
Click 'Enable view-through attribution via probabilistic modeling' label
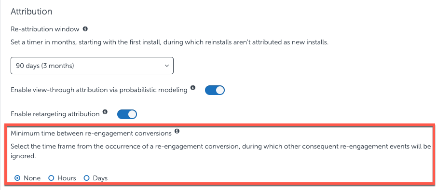99,90
